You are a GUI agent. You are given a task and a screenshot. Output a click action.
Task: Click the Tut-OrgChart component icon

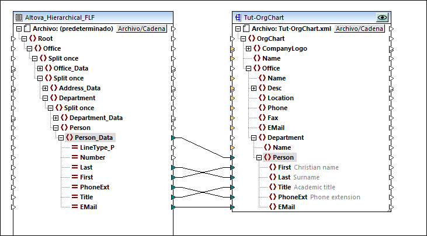pos(238,17)
